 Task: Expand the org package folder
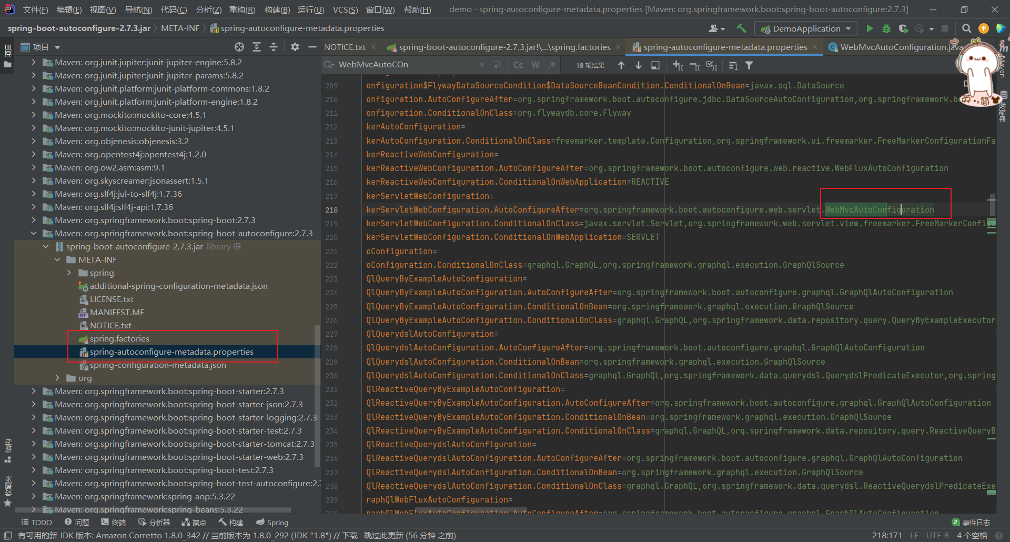(x=57, y=378)
